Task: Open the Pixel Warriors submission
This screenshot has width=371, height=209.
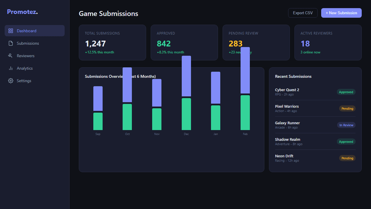Action: point(315,108)
